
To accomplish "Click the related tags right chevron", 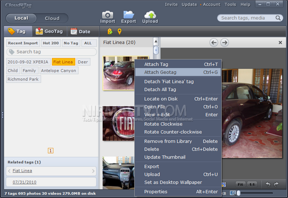I will 93,171.
